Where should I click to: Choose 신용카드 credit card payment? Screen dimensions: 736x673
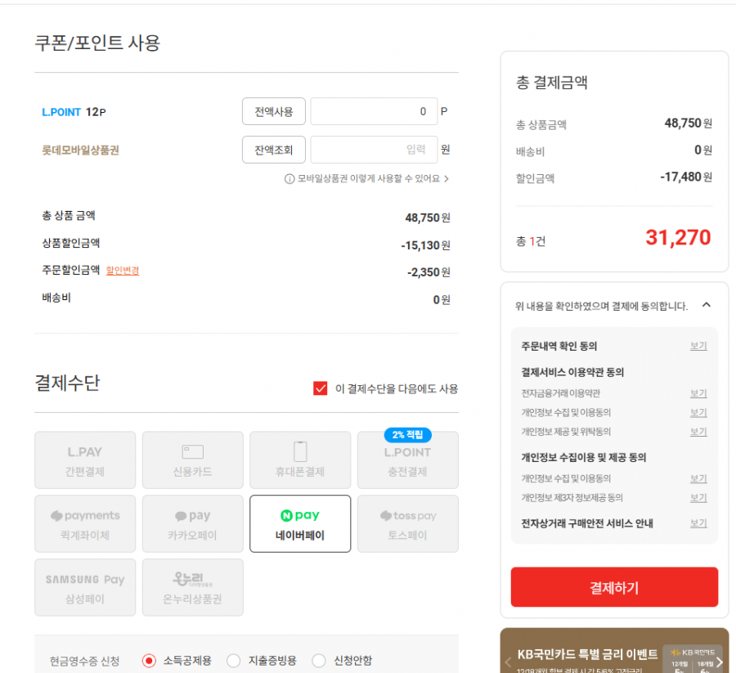click(x=193, y=460)
